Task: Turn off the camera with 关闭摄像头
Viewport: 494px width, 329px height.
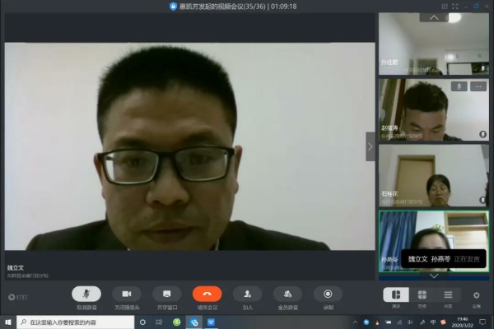Action: (127, 294)
